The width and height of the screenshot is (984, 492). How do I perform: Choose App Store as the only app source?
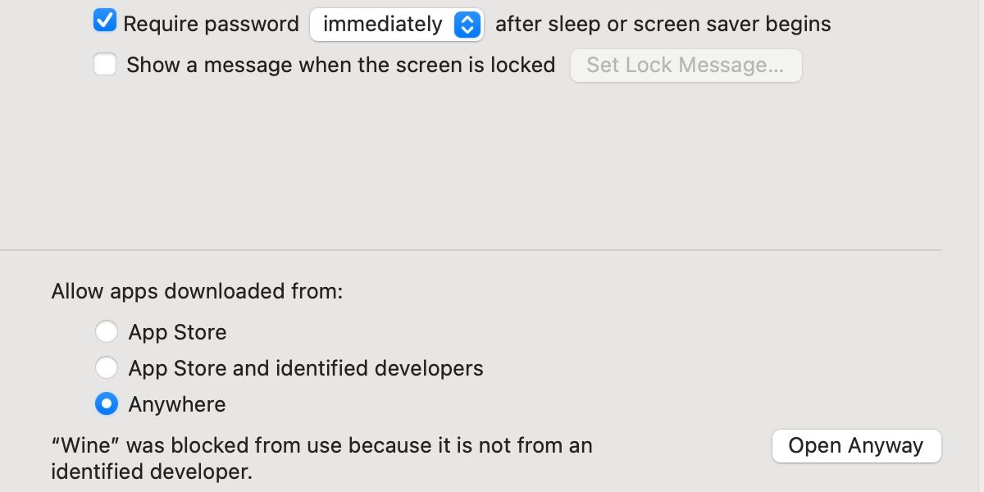click(x=107, y=331)
